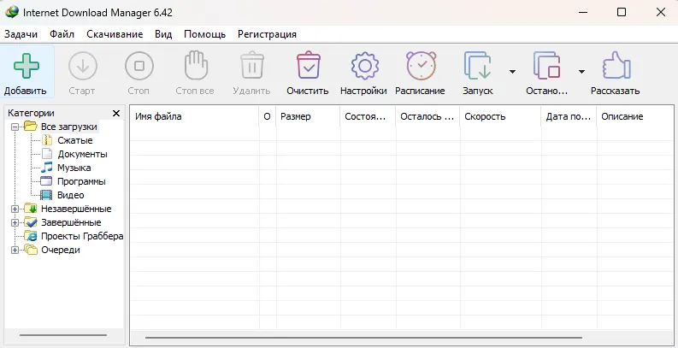Image resolution: width=678 pixels, height=348 pixels.
Task: Open the Файл menu
Action: pos(62,34)
